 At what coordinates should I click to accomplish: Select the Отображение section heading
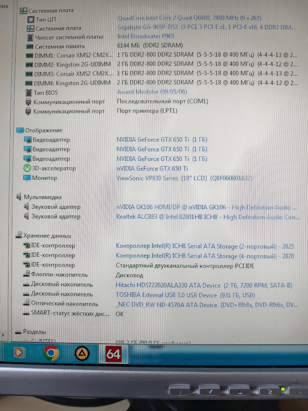pos(44,130)
